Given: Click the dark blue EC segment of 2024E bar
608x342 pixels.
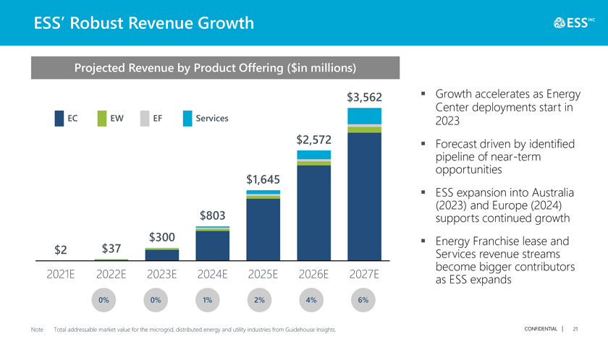Looking at the screenshot, I should [213, 246].
